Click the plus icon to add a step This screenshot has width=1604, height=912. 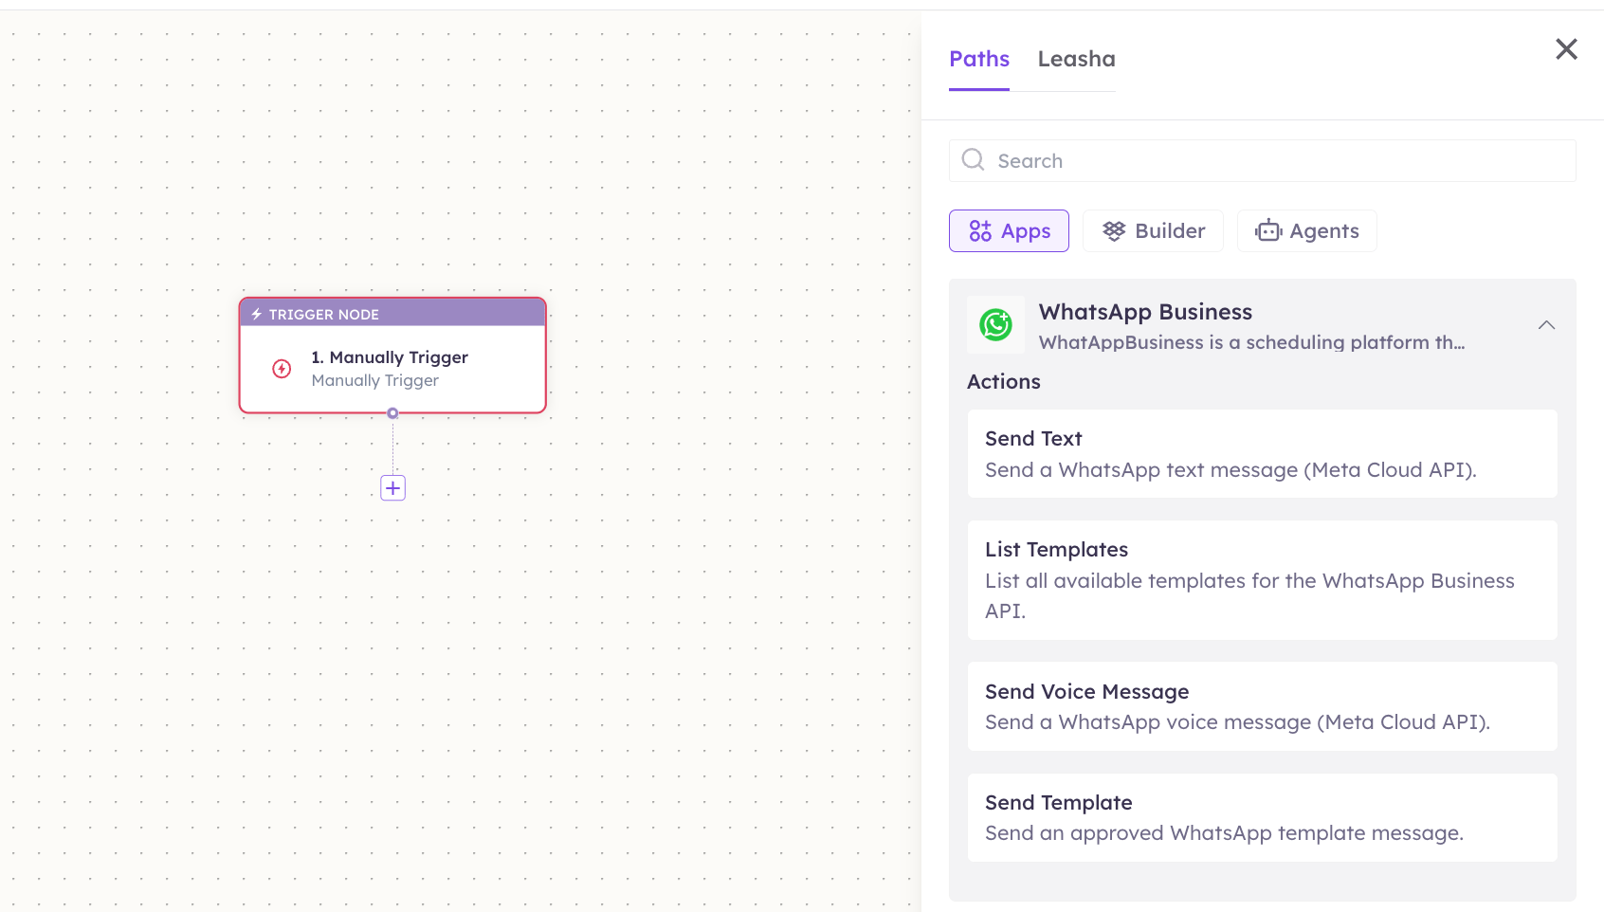[392, 487]
